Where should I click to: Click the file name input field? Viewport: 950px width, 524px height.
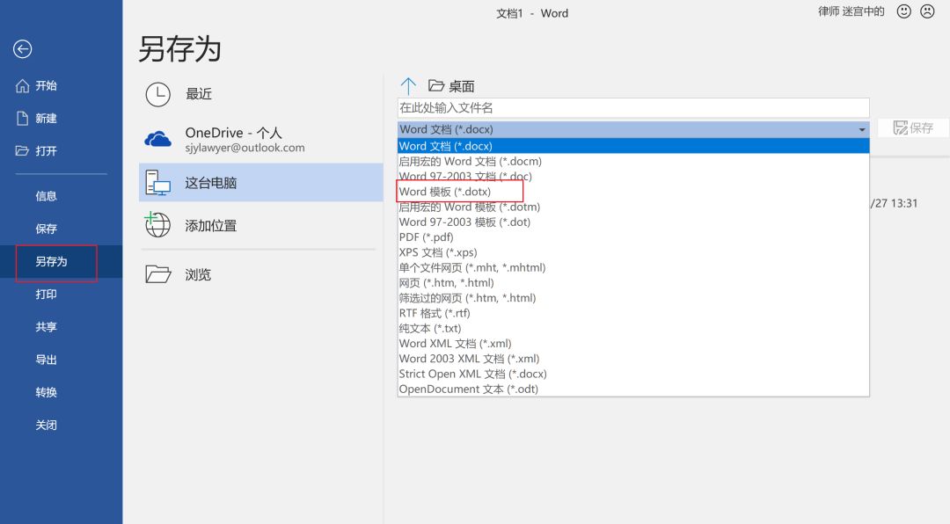click(x=633, y=108)
